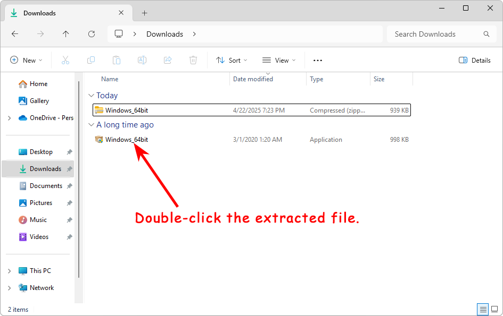Select Documents in the navigation pane

point(46,186)
